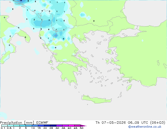Click the '50' legend scale label
Viewport: 167px width, 129px height.
tap(82, 128)
